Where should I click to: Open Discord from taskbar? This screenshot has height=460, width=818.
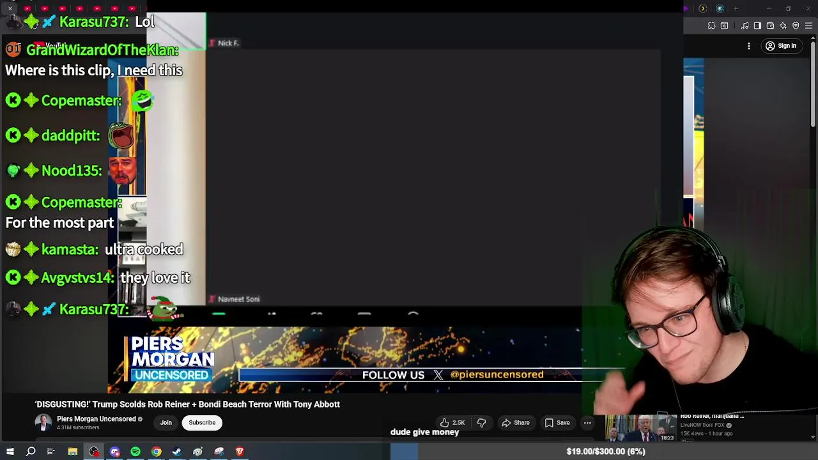tap(115, 452)
